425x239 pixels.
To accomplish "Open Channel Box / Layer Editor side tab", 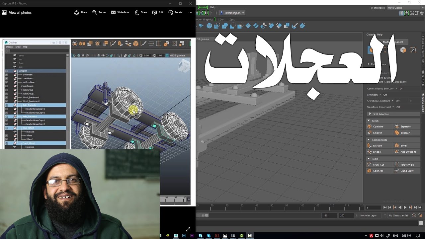I will 423,49.
